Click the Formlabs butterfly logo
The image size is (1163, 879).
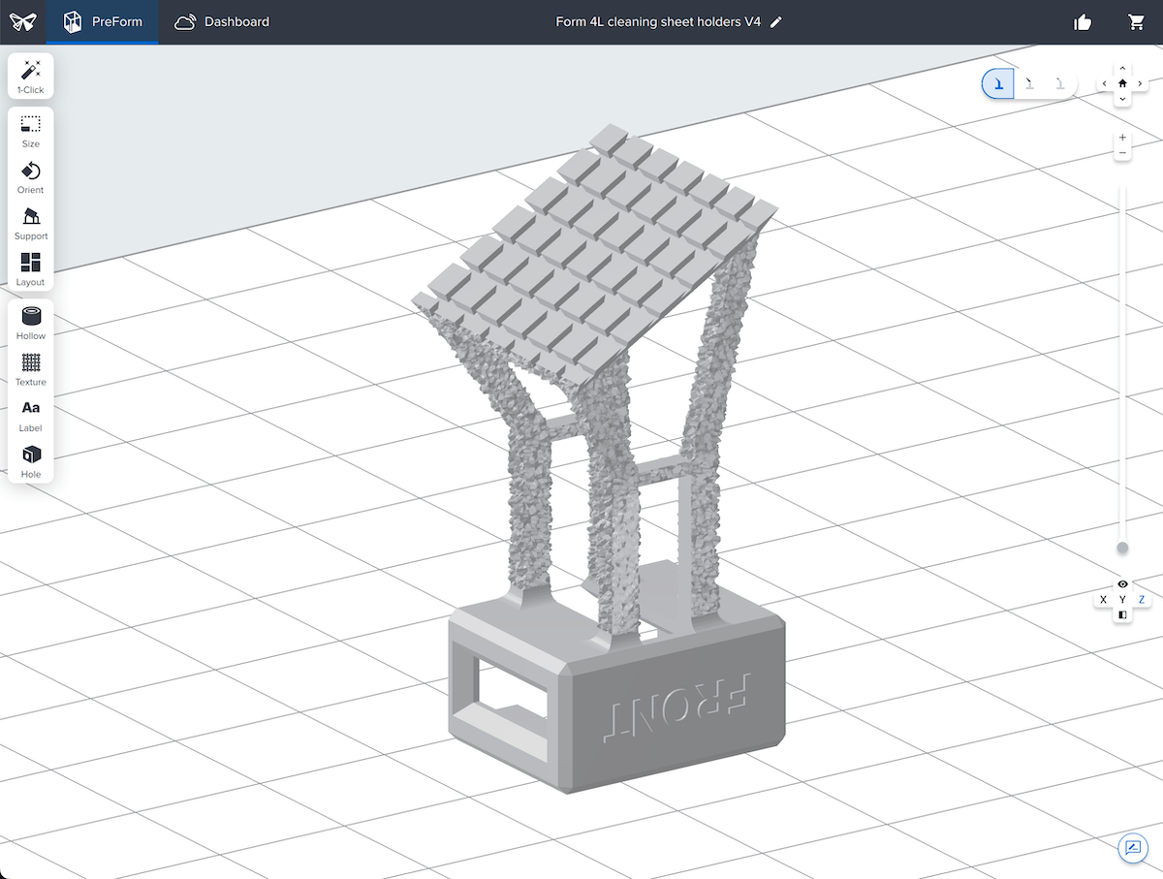point(23,22)
